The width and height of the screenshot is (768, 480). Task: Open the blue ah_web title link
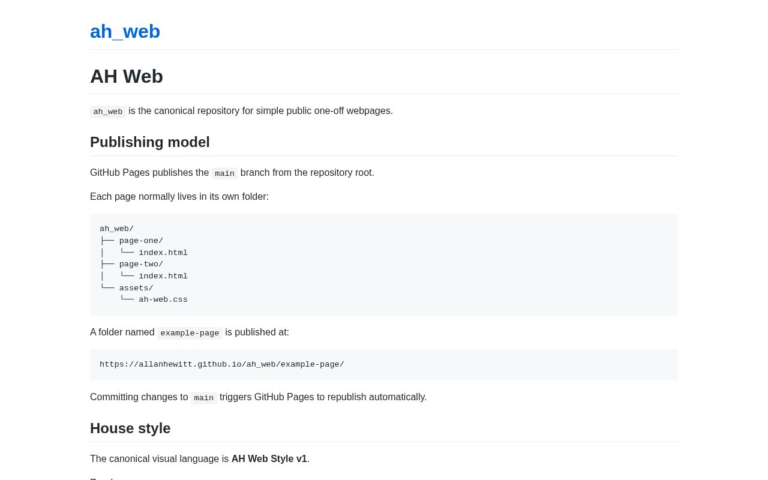(x=125, y=31)
